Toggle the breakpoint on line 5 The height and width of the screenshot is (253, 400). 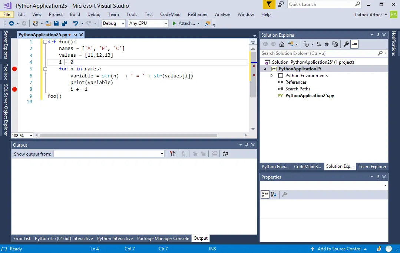(14, 69)
